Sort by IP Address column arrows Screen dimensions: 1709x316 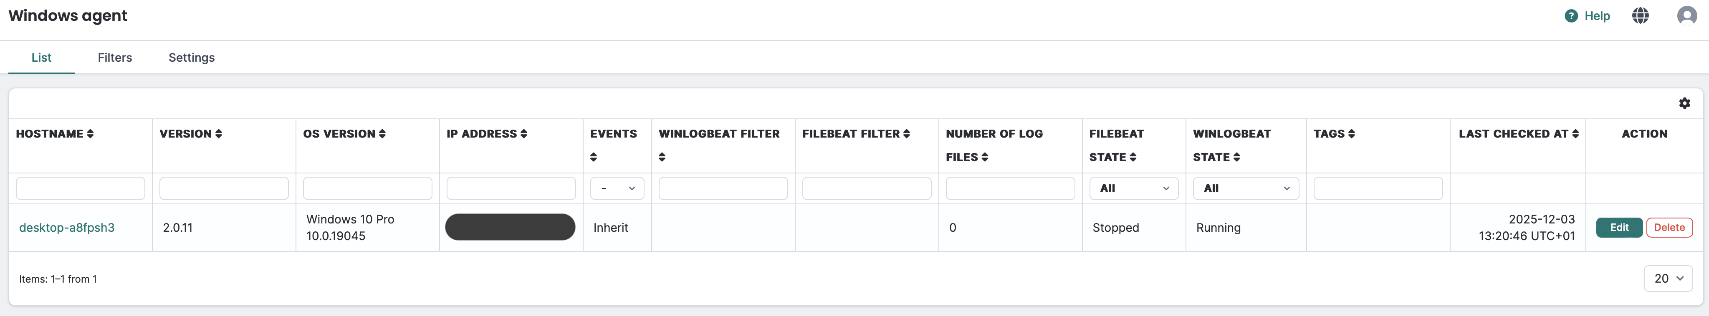coord(523,134)
